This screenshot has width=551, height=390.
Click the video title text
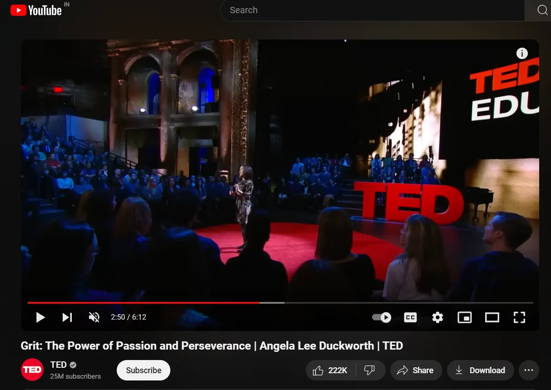click(212, 346)
